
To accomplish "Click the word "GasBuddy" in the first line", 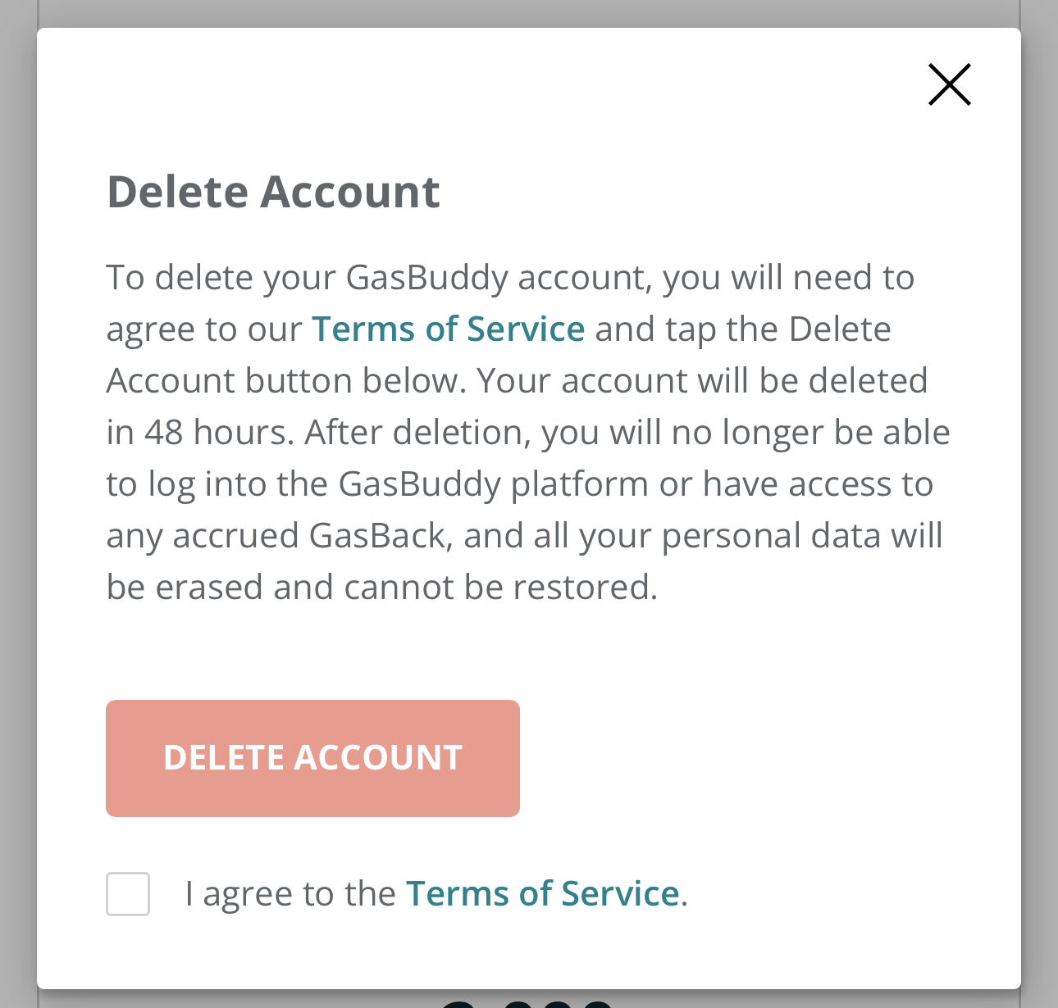I will tap(426, 278).
